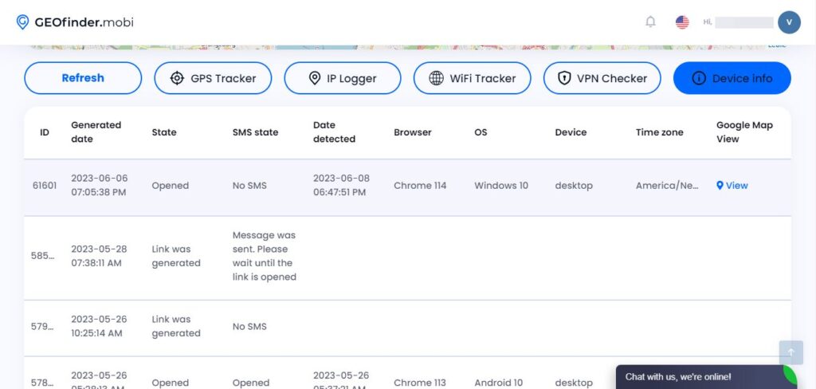Click the 'Google Map View' column header
The height and width of the screenshot is (389, 816).
[x=745, y=132]
